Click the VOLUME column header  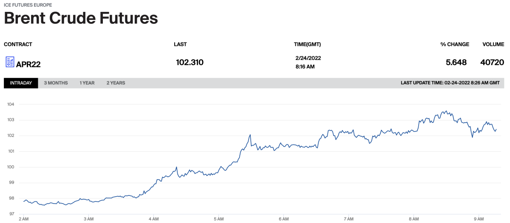[493, 45]
